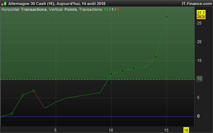Click the hollow data point at transaction 2
213x133 pixels.
point(23,95)
